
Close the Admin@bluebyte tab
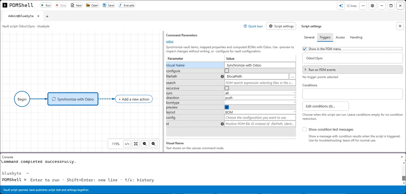(38, 16)
